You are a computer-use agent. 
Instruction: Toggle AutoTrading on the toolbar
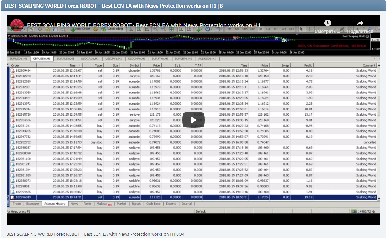point(110,29)
